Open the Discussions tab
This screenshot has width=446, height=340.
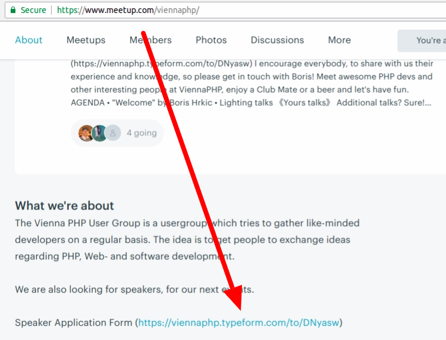tap(277, 40)
